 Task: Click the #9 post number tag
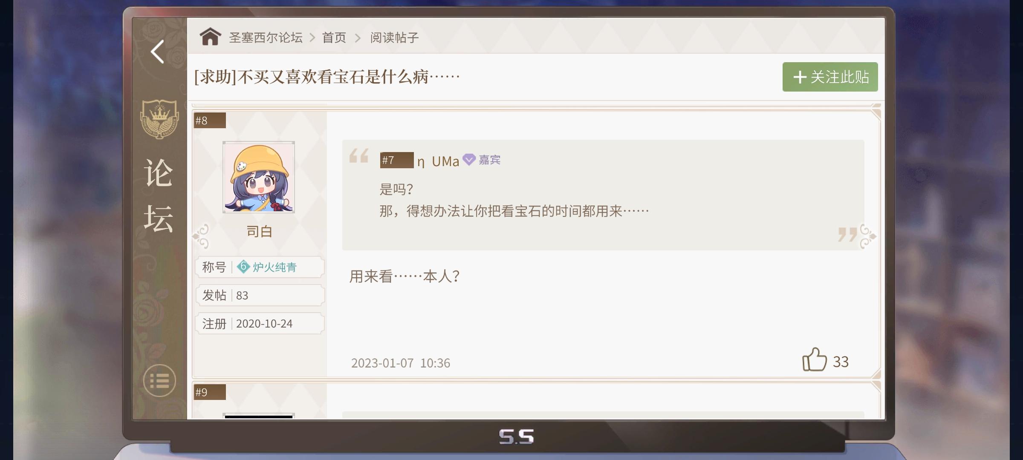click(209, 392)
